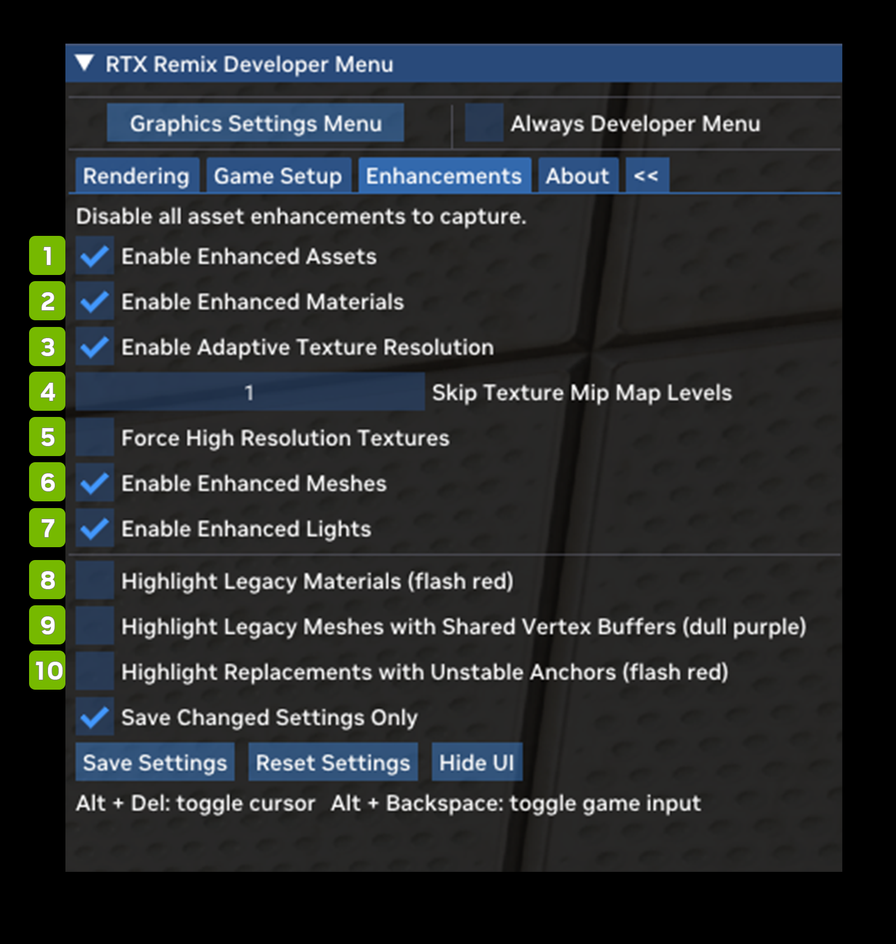Image resolution: width=896 pixels, height=944 pixels.
Task: Open the Graphics Settings Menu
Action: tap(255, 123)
